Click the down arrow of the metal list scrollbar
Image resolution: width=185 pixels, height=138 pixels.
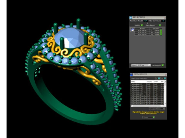click(x=165, y=103)
